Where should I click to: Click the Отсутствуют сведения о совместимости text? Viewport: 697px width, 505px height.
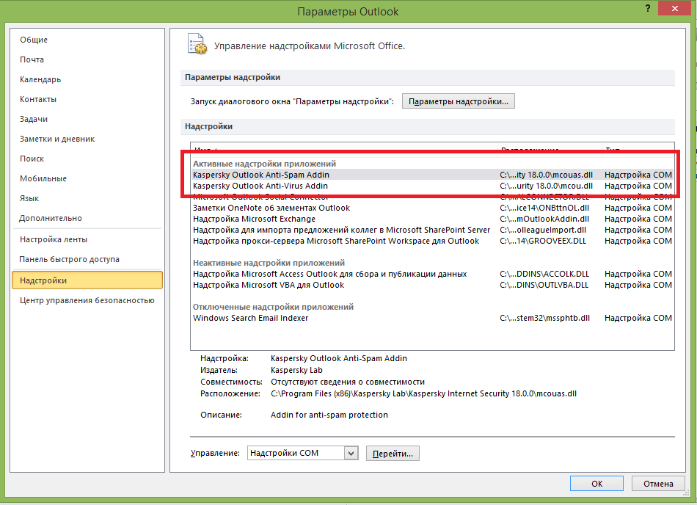[x=348, y=382]
